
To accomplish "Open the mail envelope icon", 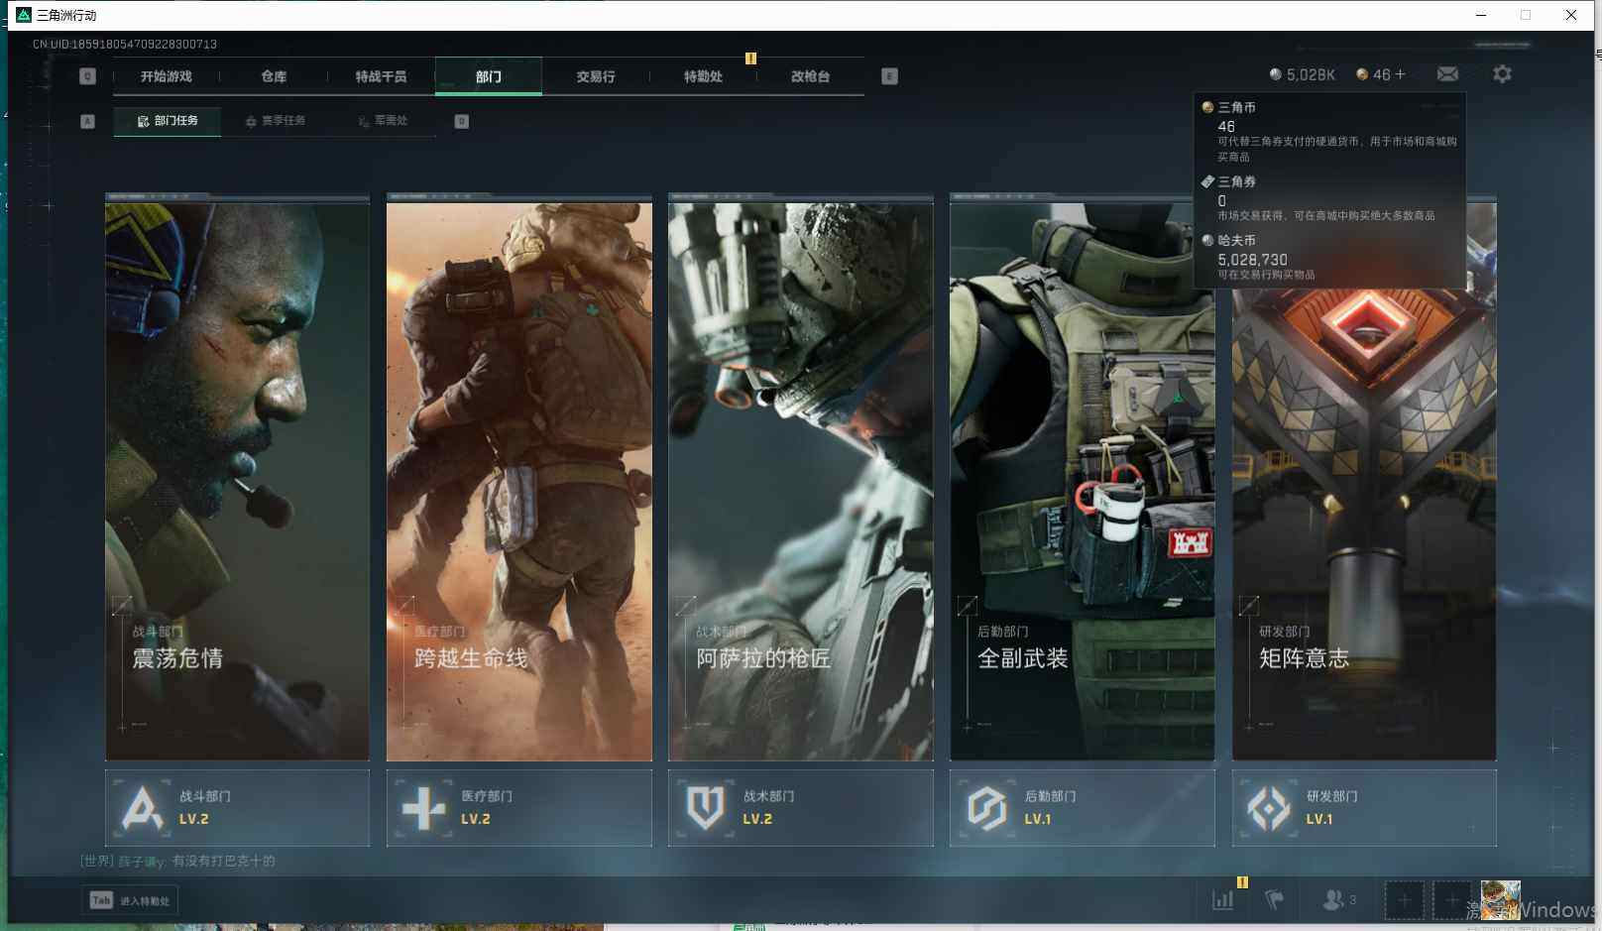I will [1447, 74].
